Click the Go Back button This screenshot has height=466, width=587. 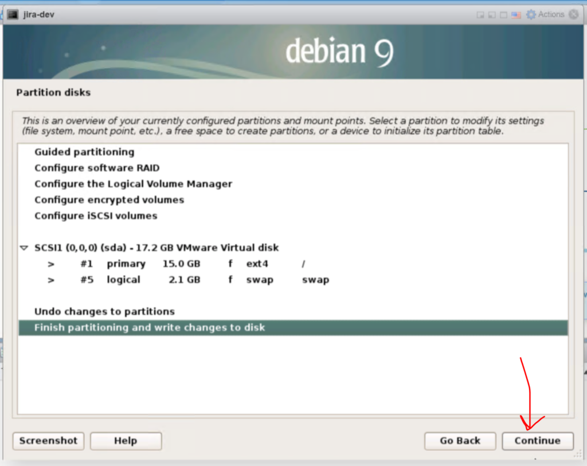(460, 441)
